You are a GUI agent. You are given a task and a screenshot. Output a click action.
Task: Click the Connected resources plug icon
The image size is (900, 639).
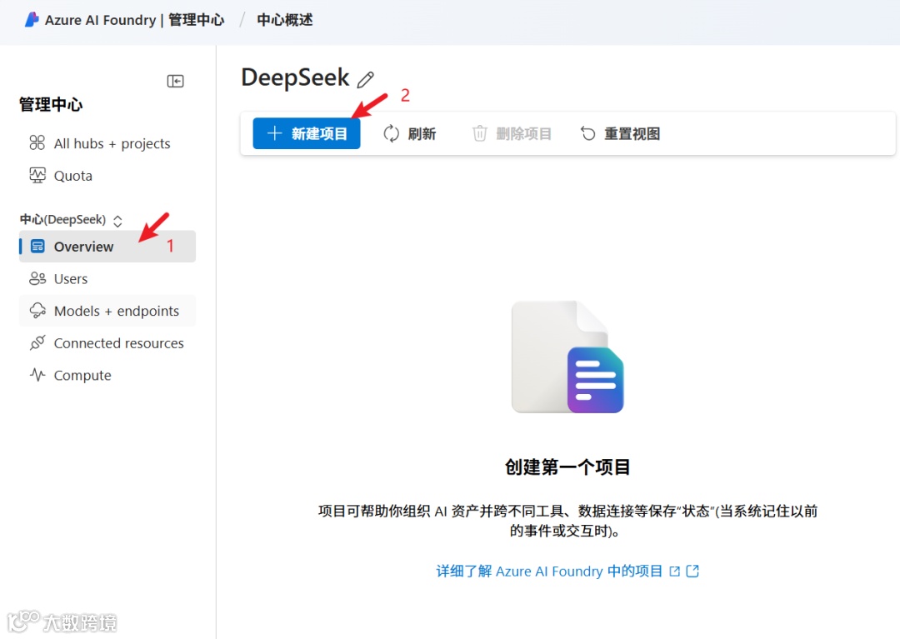point(37,343)
